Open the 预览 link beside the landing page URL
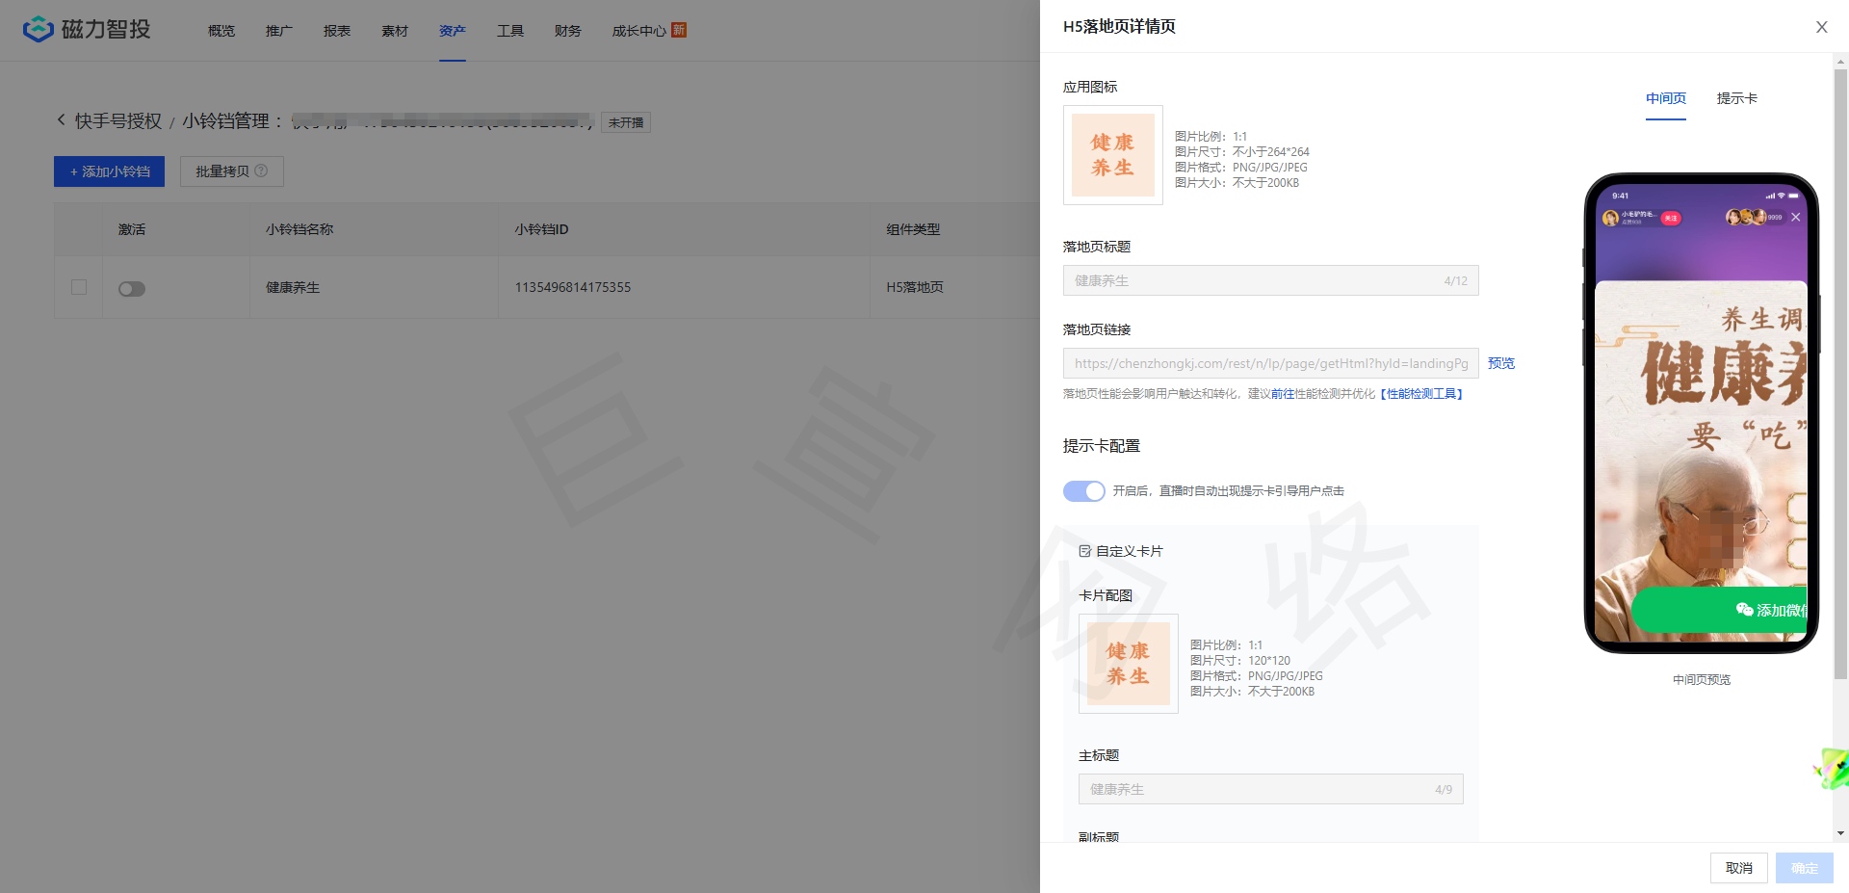 click(x=1500, y=363)
